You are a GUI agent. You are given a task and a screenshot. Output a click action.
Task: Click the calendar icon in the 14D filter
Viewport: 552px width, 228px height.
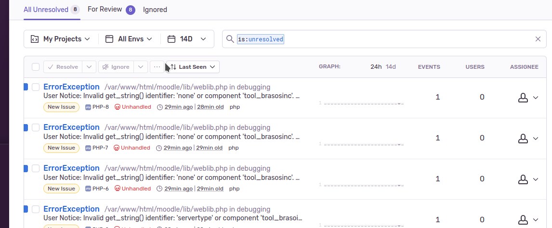pos(171,39)
